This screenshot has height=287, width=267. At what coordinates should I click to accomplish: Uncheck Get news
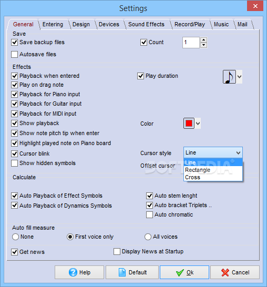point(15,252)
